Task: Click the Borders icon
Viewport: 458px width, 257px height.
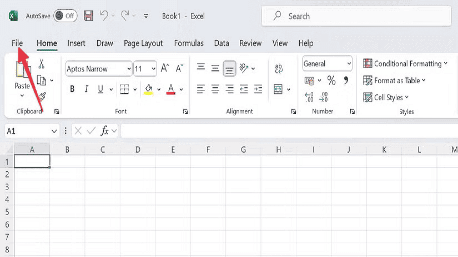Action: pos(124,89)
